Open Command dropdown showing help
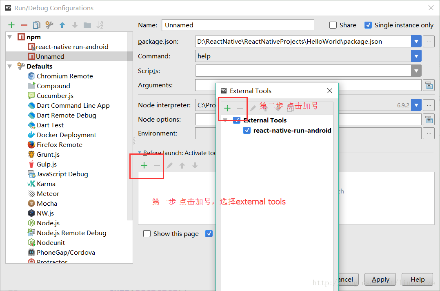The image size is (440, 291). (x=416, y=56)
